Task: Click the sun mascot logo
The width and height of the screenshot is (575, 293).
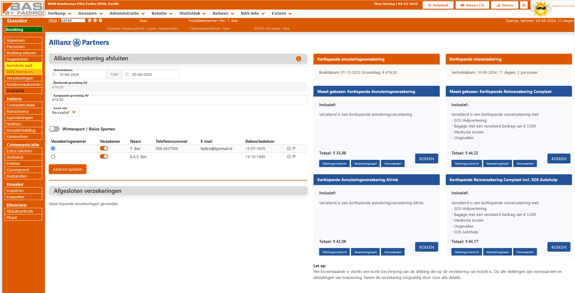Action: [541, 8]
